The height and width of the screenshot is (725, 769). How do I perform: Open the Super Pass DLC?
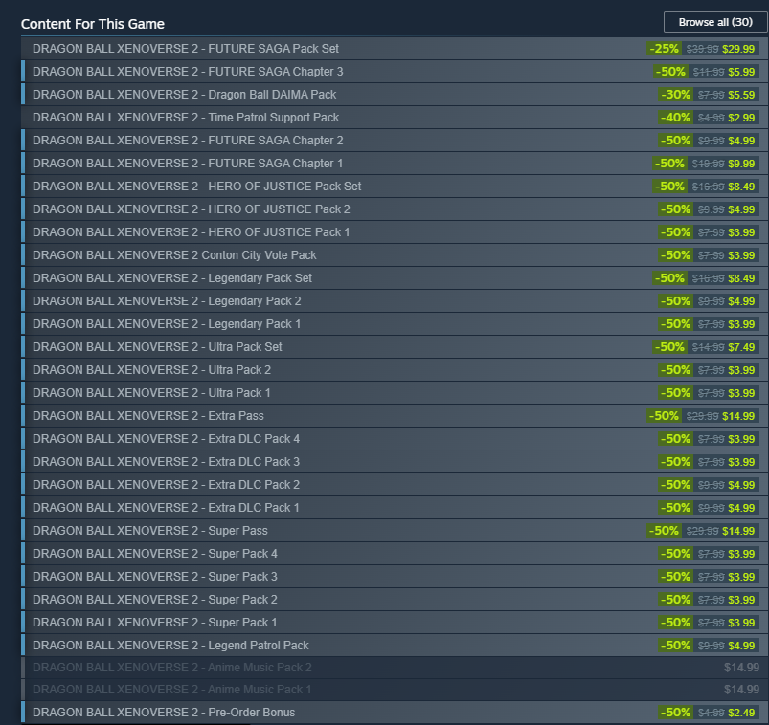click(x=395, y=531)
